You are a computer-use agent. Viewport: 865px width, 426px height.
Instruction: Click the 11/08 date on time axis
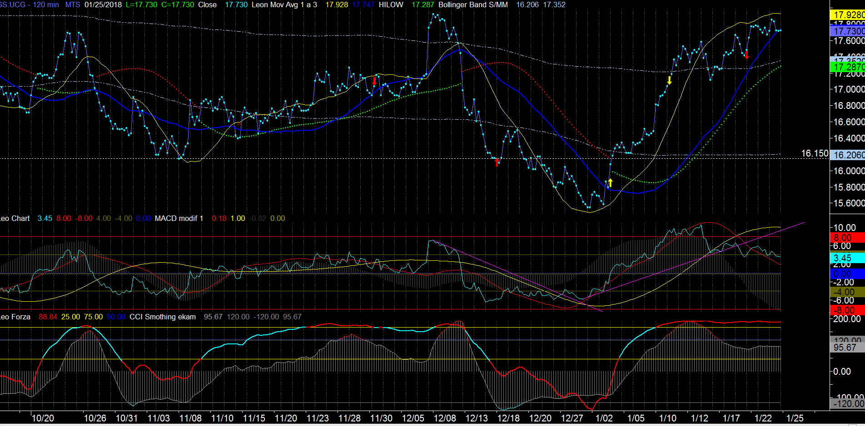190,418
